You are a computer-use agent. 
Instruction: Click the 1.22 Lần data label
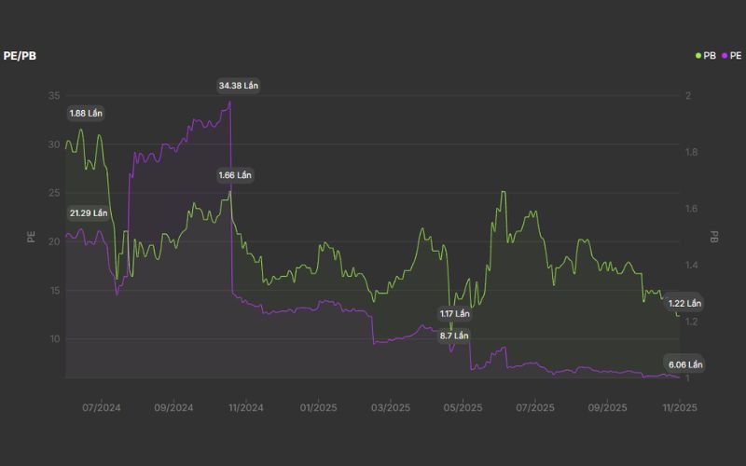(685, 304)
